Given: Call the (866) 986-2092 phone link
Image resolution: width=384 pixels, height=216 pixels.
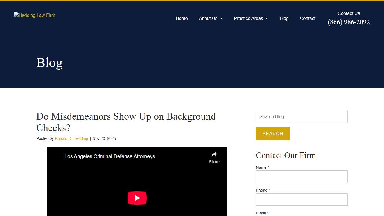Looking at the screenshot, I should point(349,22).
